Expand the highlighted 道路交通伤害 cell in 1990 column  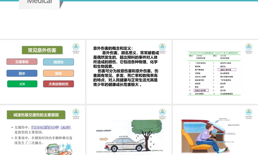[x=202, y=90]
